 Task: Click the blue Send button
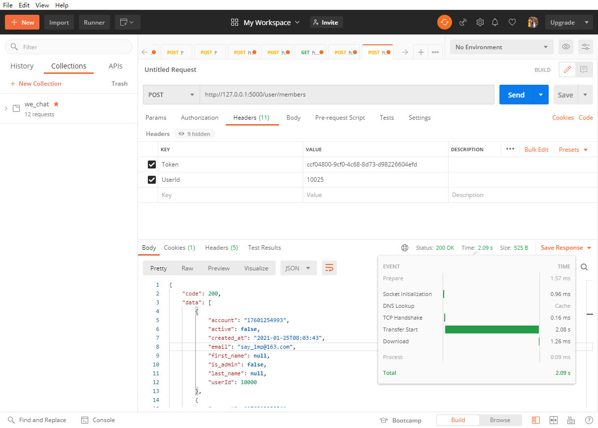516,95
